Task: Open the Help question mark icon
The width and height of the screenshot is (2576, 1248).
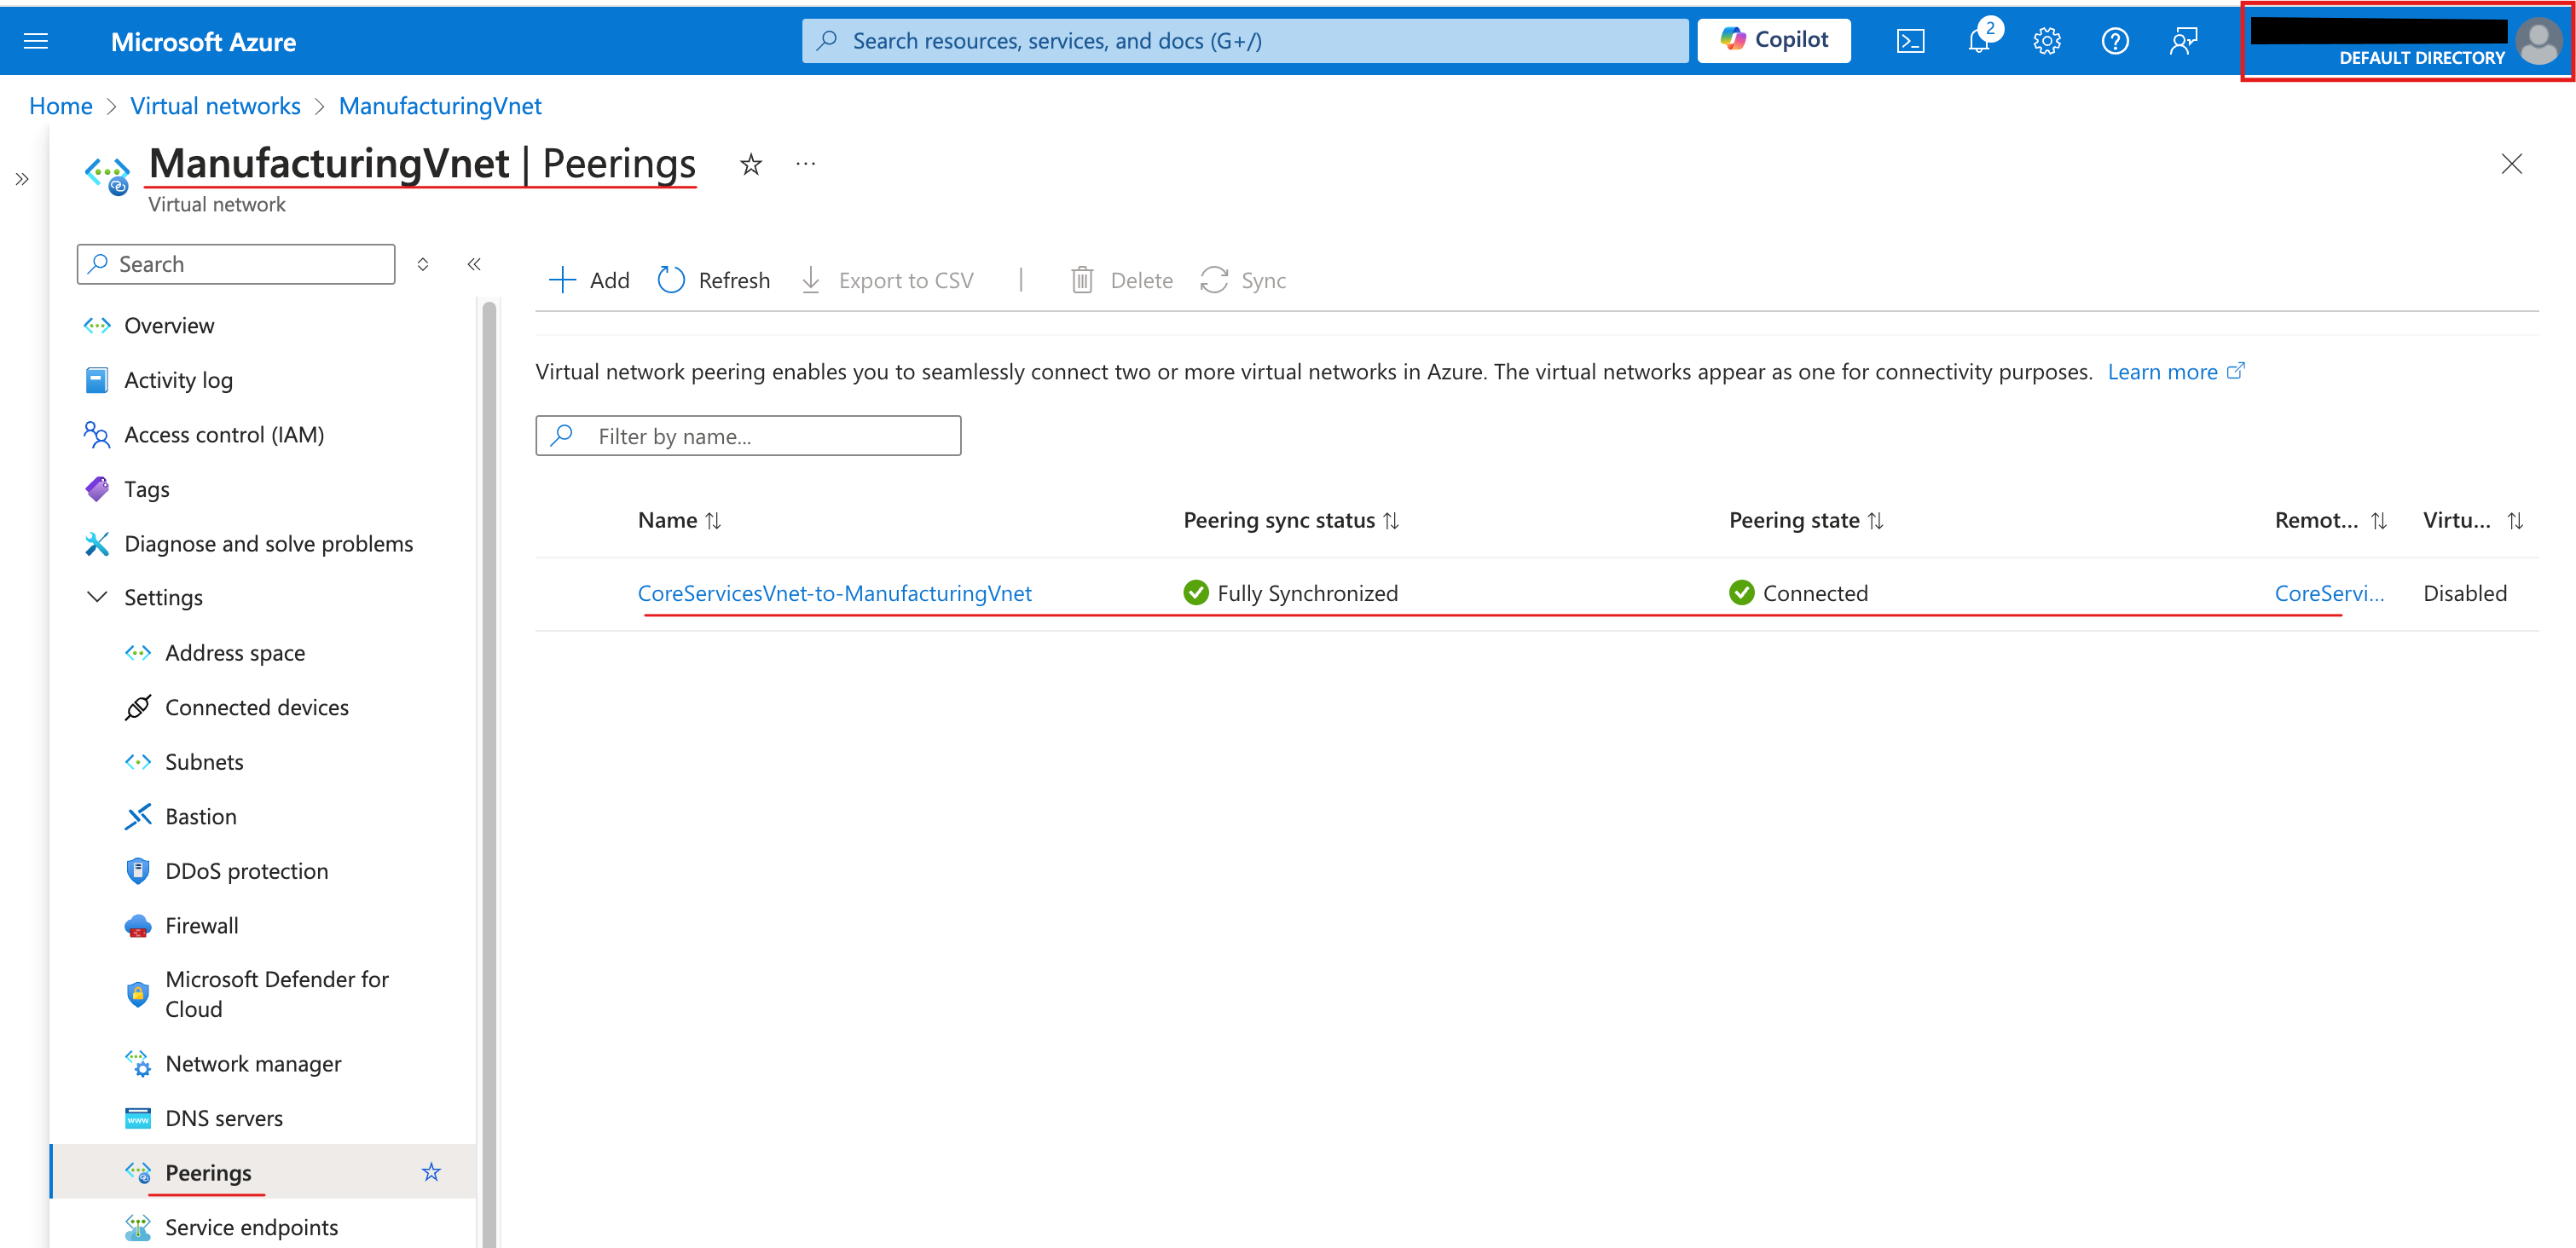Action: tap(2115, 41)
